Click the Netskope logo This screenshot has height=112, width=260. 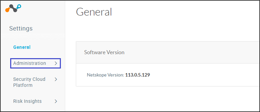pos(13,8)
